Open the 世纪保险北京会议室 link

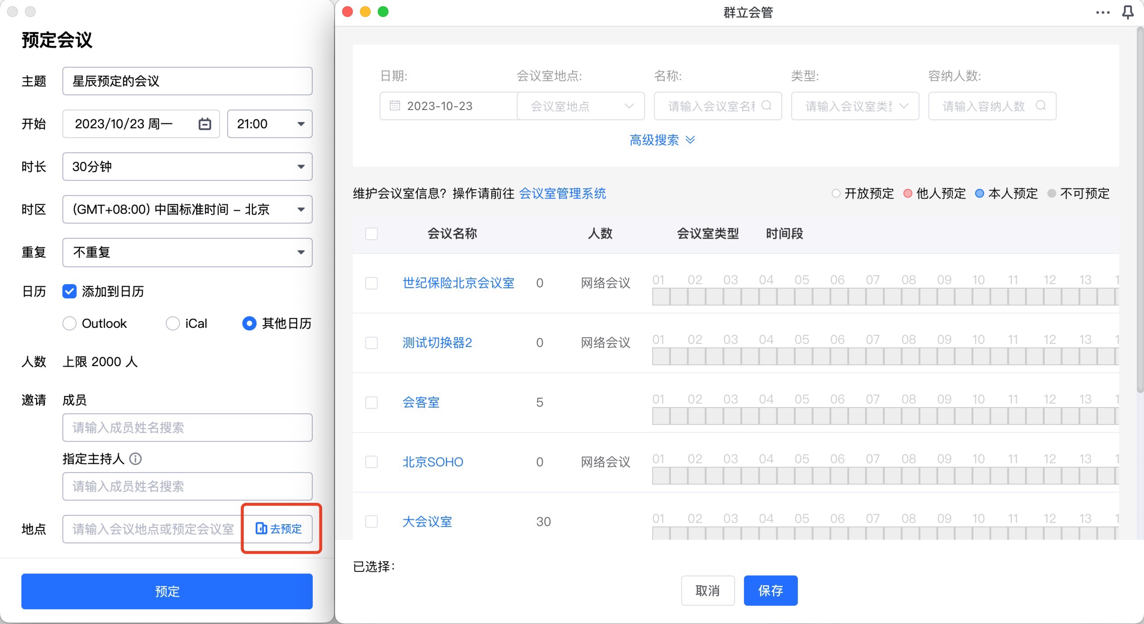(x=458, y=283)
